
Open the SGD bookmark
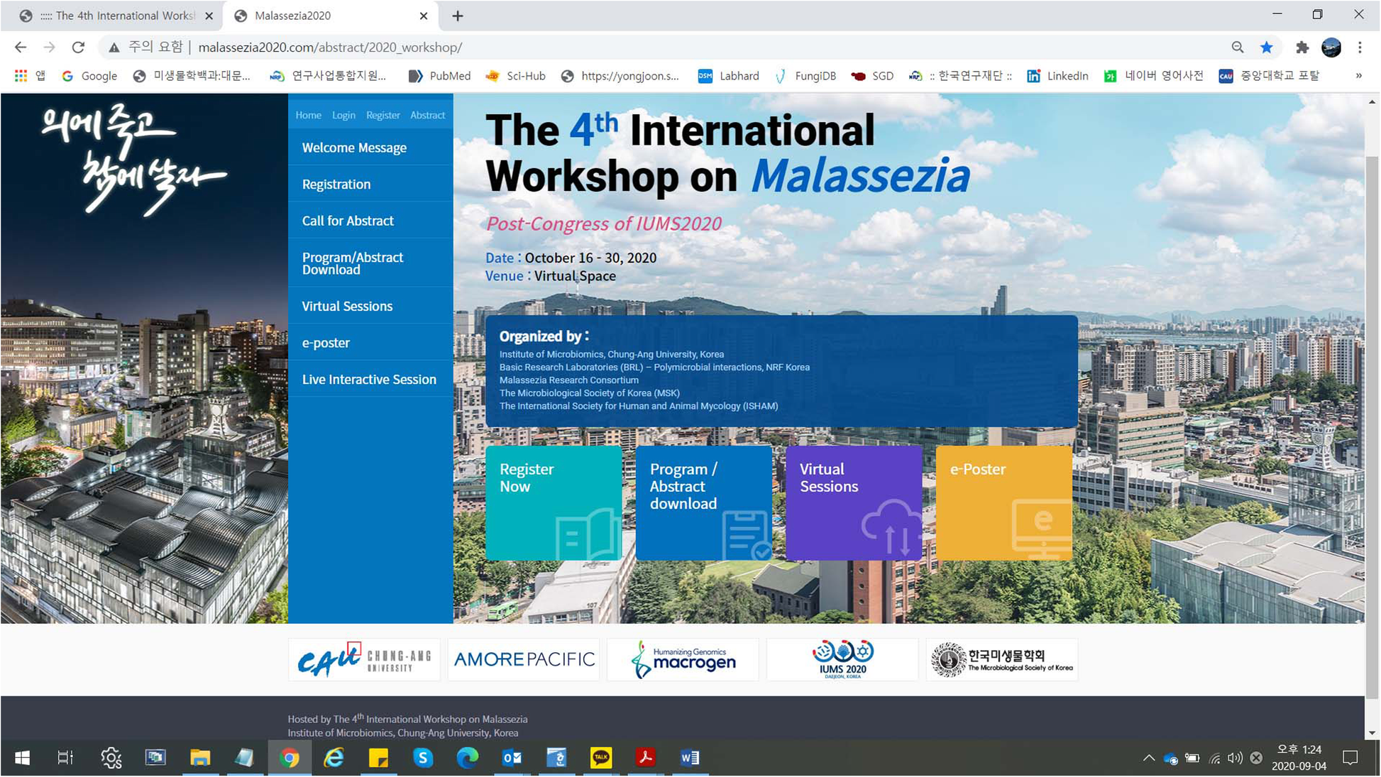pyautogui.click(x=872, y=76)
